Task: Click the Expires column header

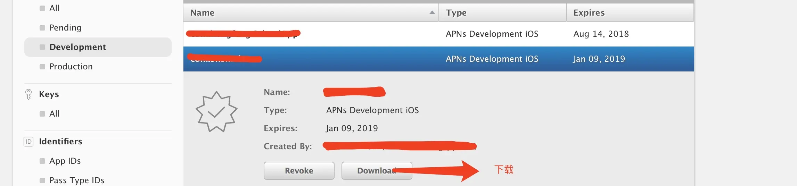Action: (x=630, y=12)
